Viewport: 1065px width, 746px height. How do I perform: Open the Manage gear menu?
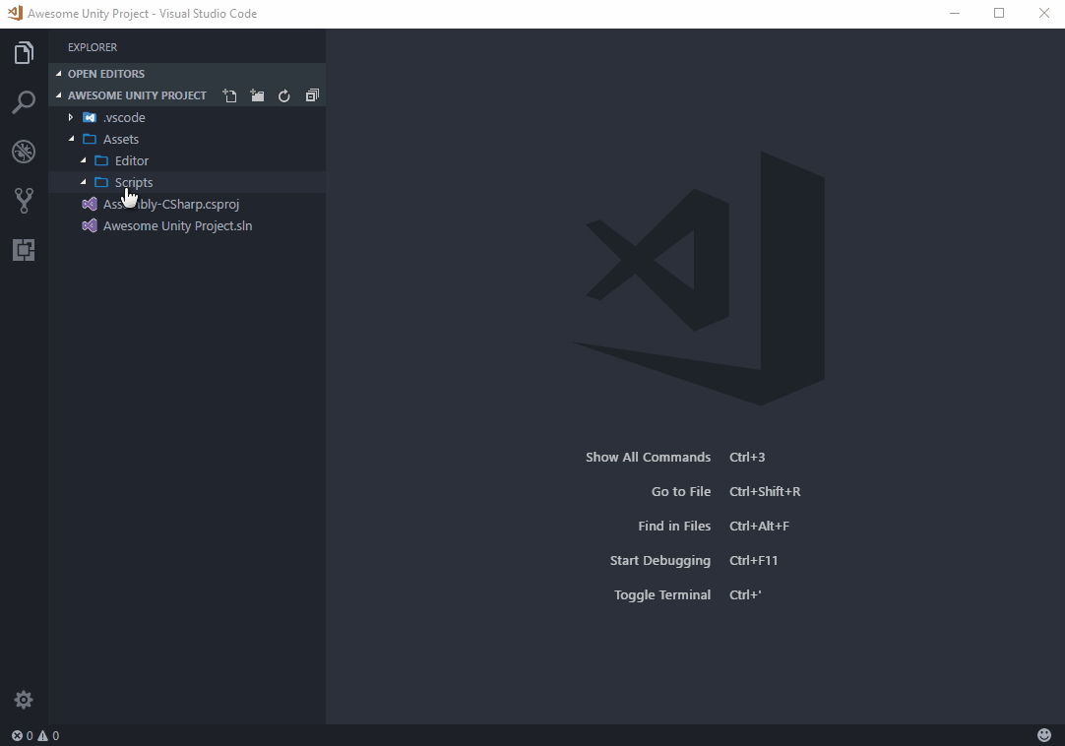point(24,700)
